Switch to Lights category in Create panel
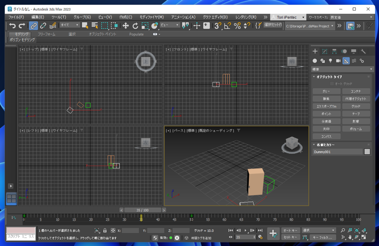379x246 pixels. (x=330, y=61)
